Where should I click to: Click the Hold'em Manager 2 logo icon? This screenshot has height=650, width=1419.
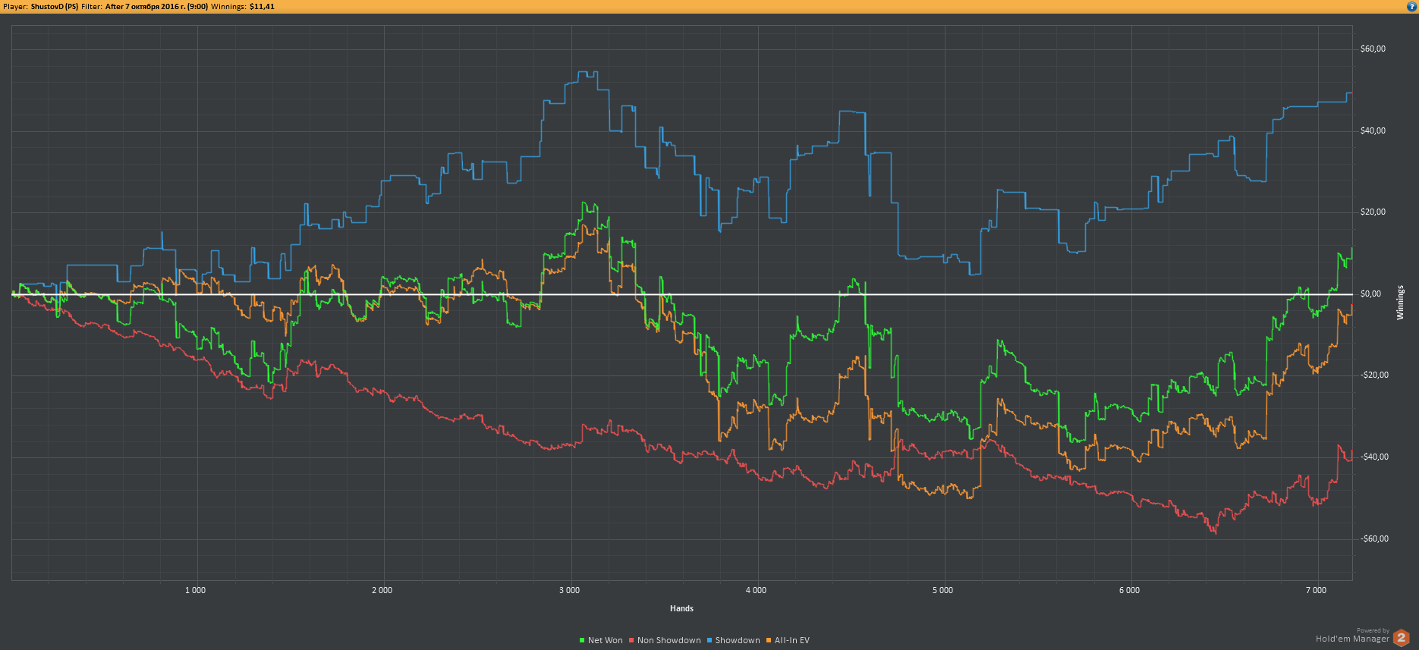(x=1402, y=638)
